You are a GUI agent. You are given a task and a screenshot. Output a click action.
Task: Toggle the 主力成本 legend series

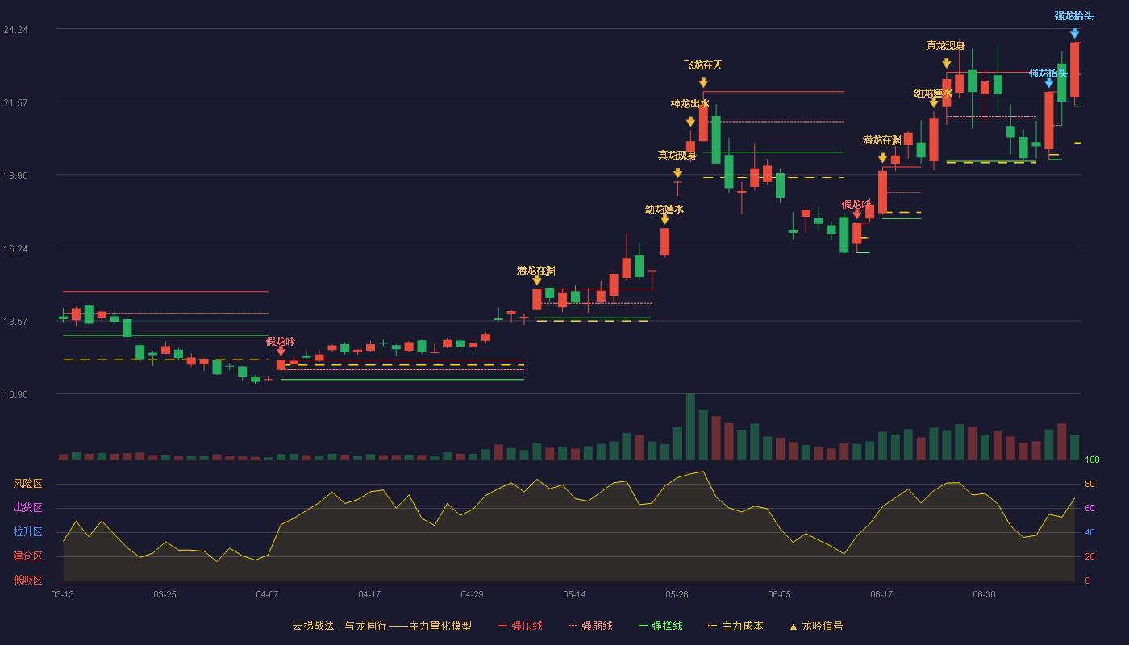click(735, 626)
